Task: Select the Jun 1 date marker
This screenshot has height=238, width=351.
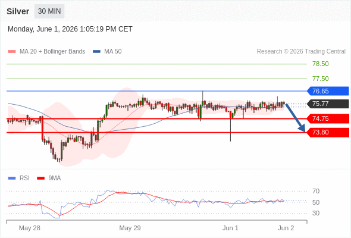Action: point(230,228)
